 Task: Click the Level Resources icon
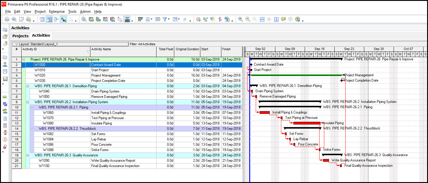tap(205, 19)
